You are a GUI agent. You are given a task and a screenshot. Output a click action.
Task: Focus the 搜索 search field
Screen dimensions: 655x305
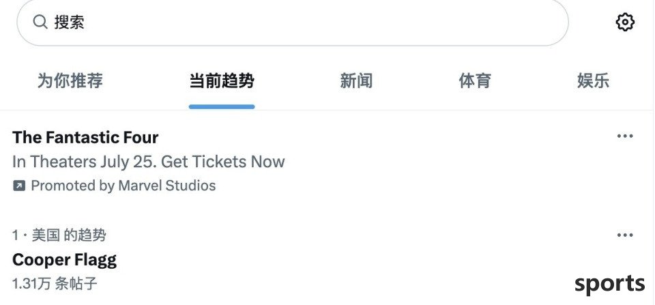293,22
